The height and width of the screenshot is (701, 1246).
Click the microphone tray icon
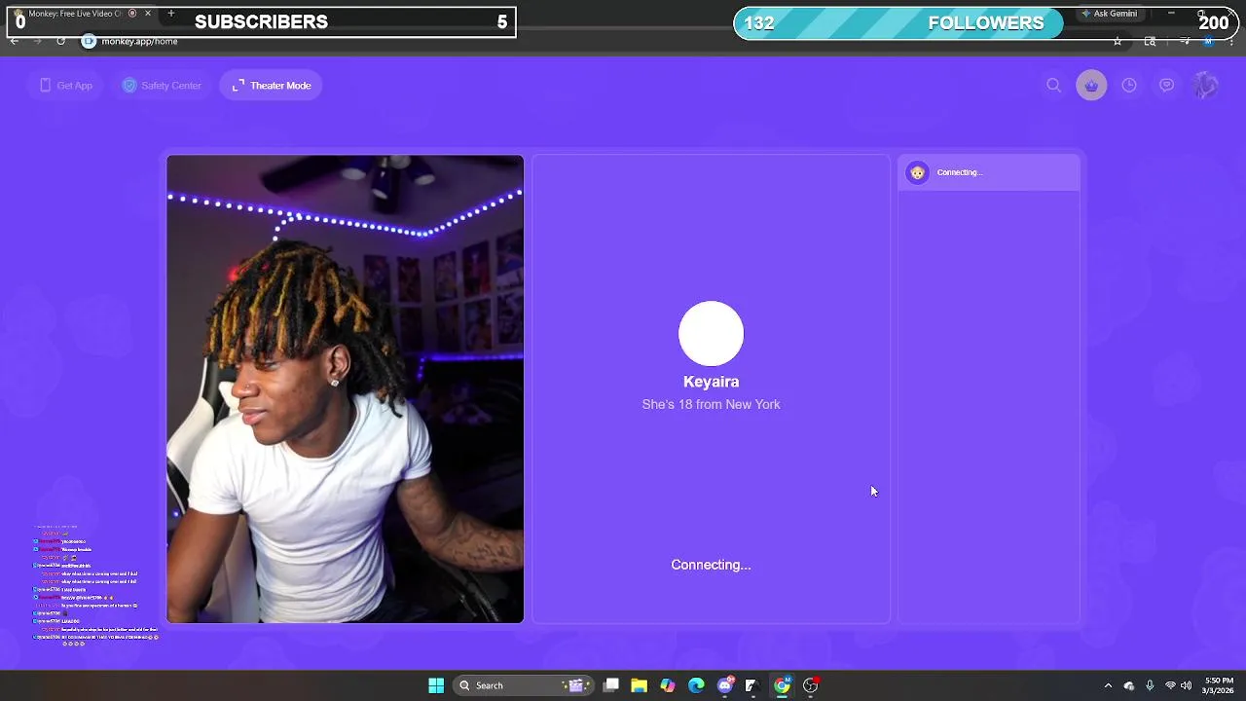pos(1150,685)
